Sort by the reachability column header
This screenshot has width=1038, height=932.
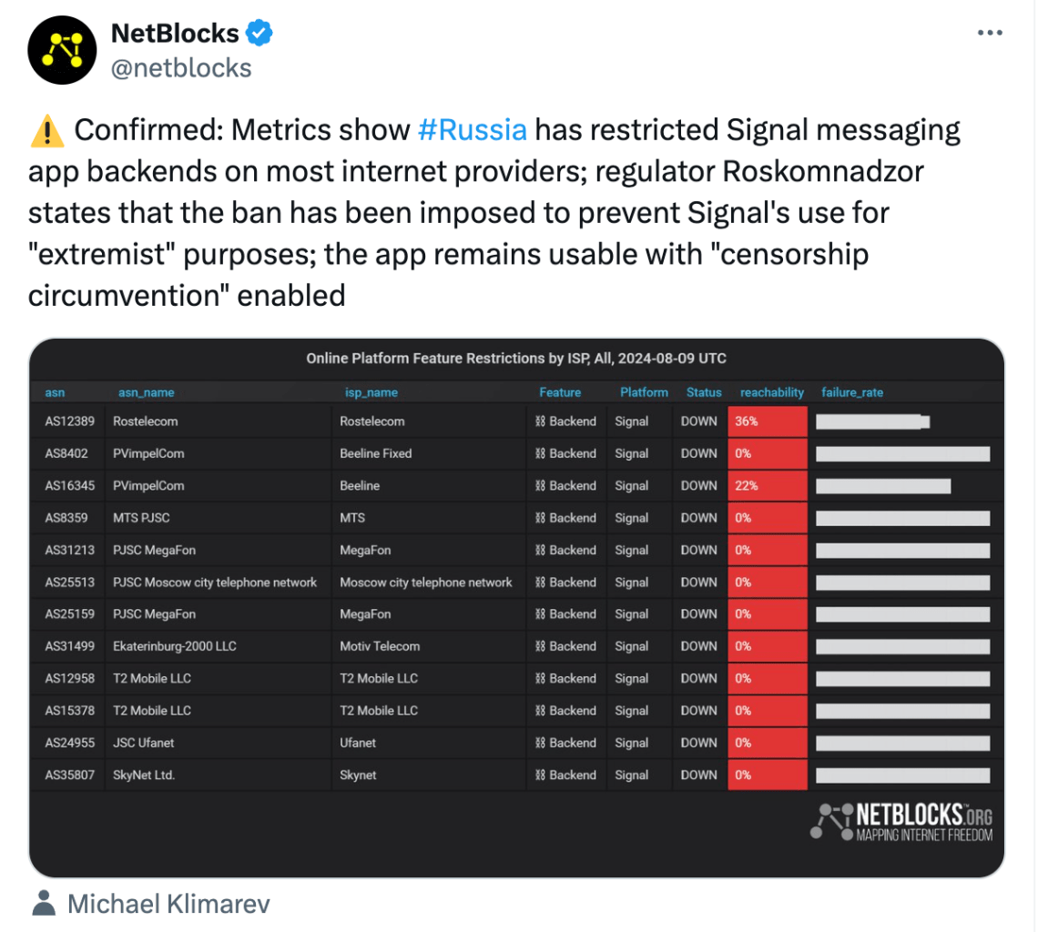[771, 392]
